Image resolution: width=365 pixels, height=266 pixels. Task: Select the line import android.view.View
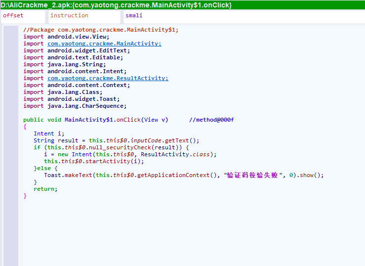66,37
